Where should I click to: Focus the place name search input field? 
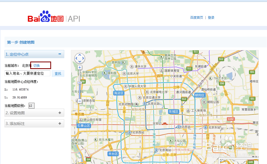click(27, 73)
